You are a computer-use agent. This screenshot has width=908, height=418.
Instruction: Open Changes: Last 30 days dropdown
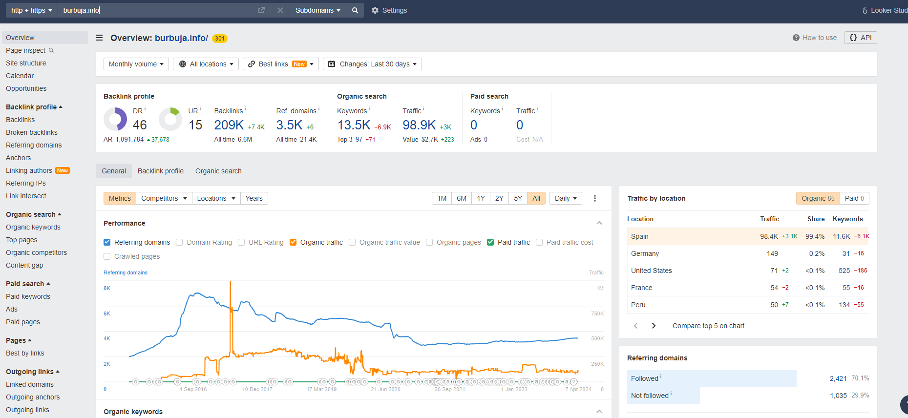[x=372, y=64]
